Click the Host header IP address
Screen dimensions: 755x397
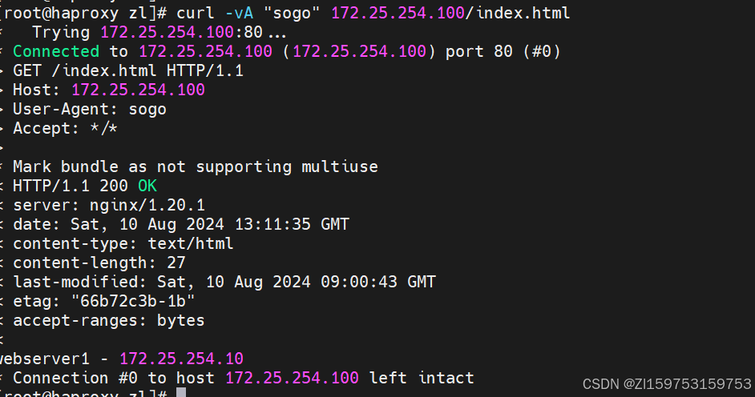point(138,90)
